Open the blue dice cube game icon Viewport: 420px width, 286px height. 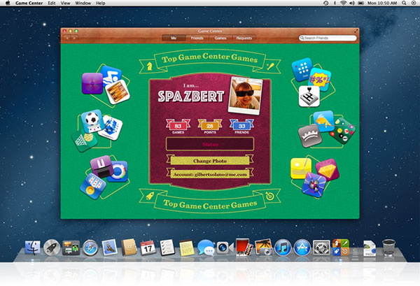click(111, 128)
